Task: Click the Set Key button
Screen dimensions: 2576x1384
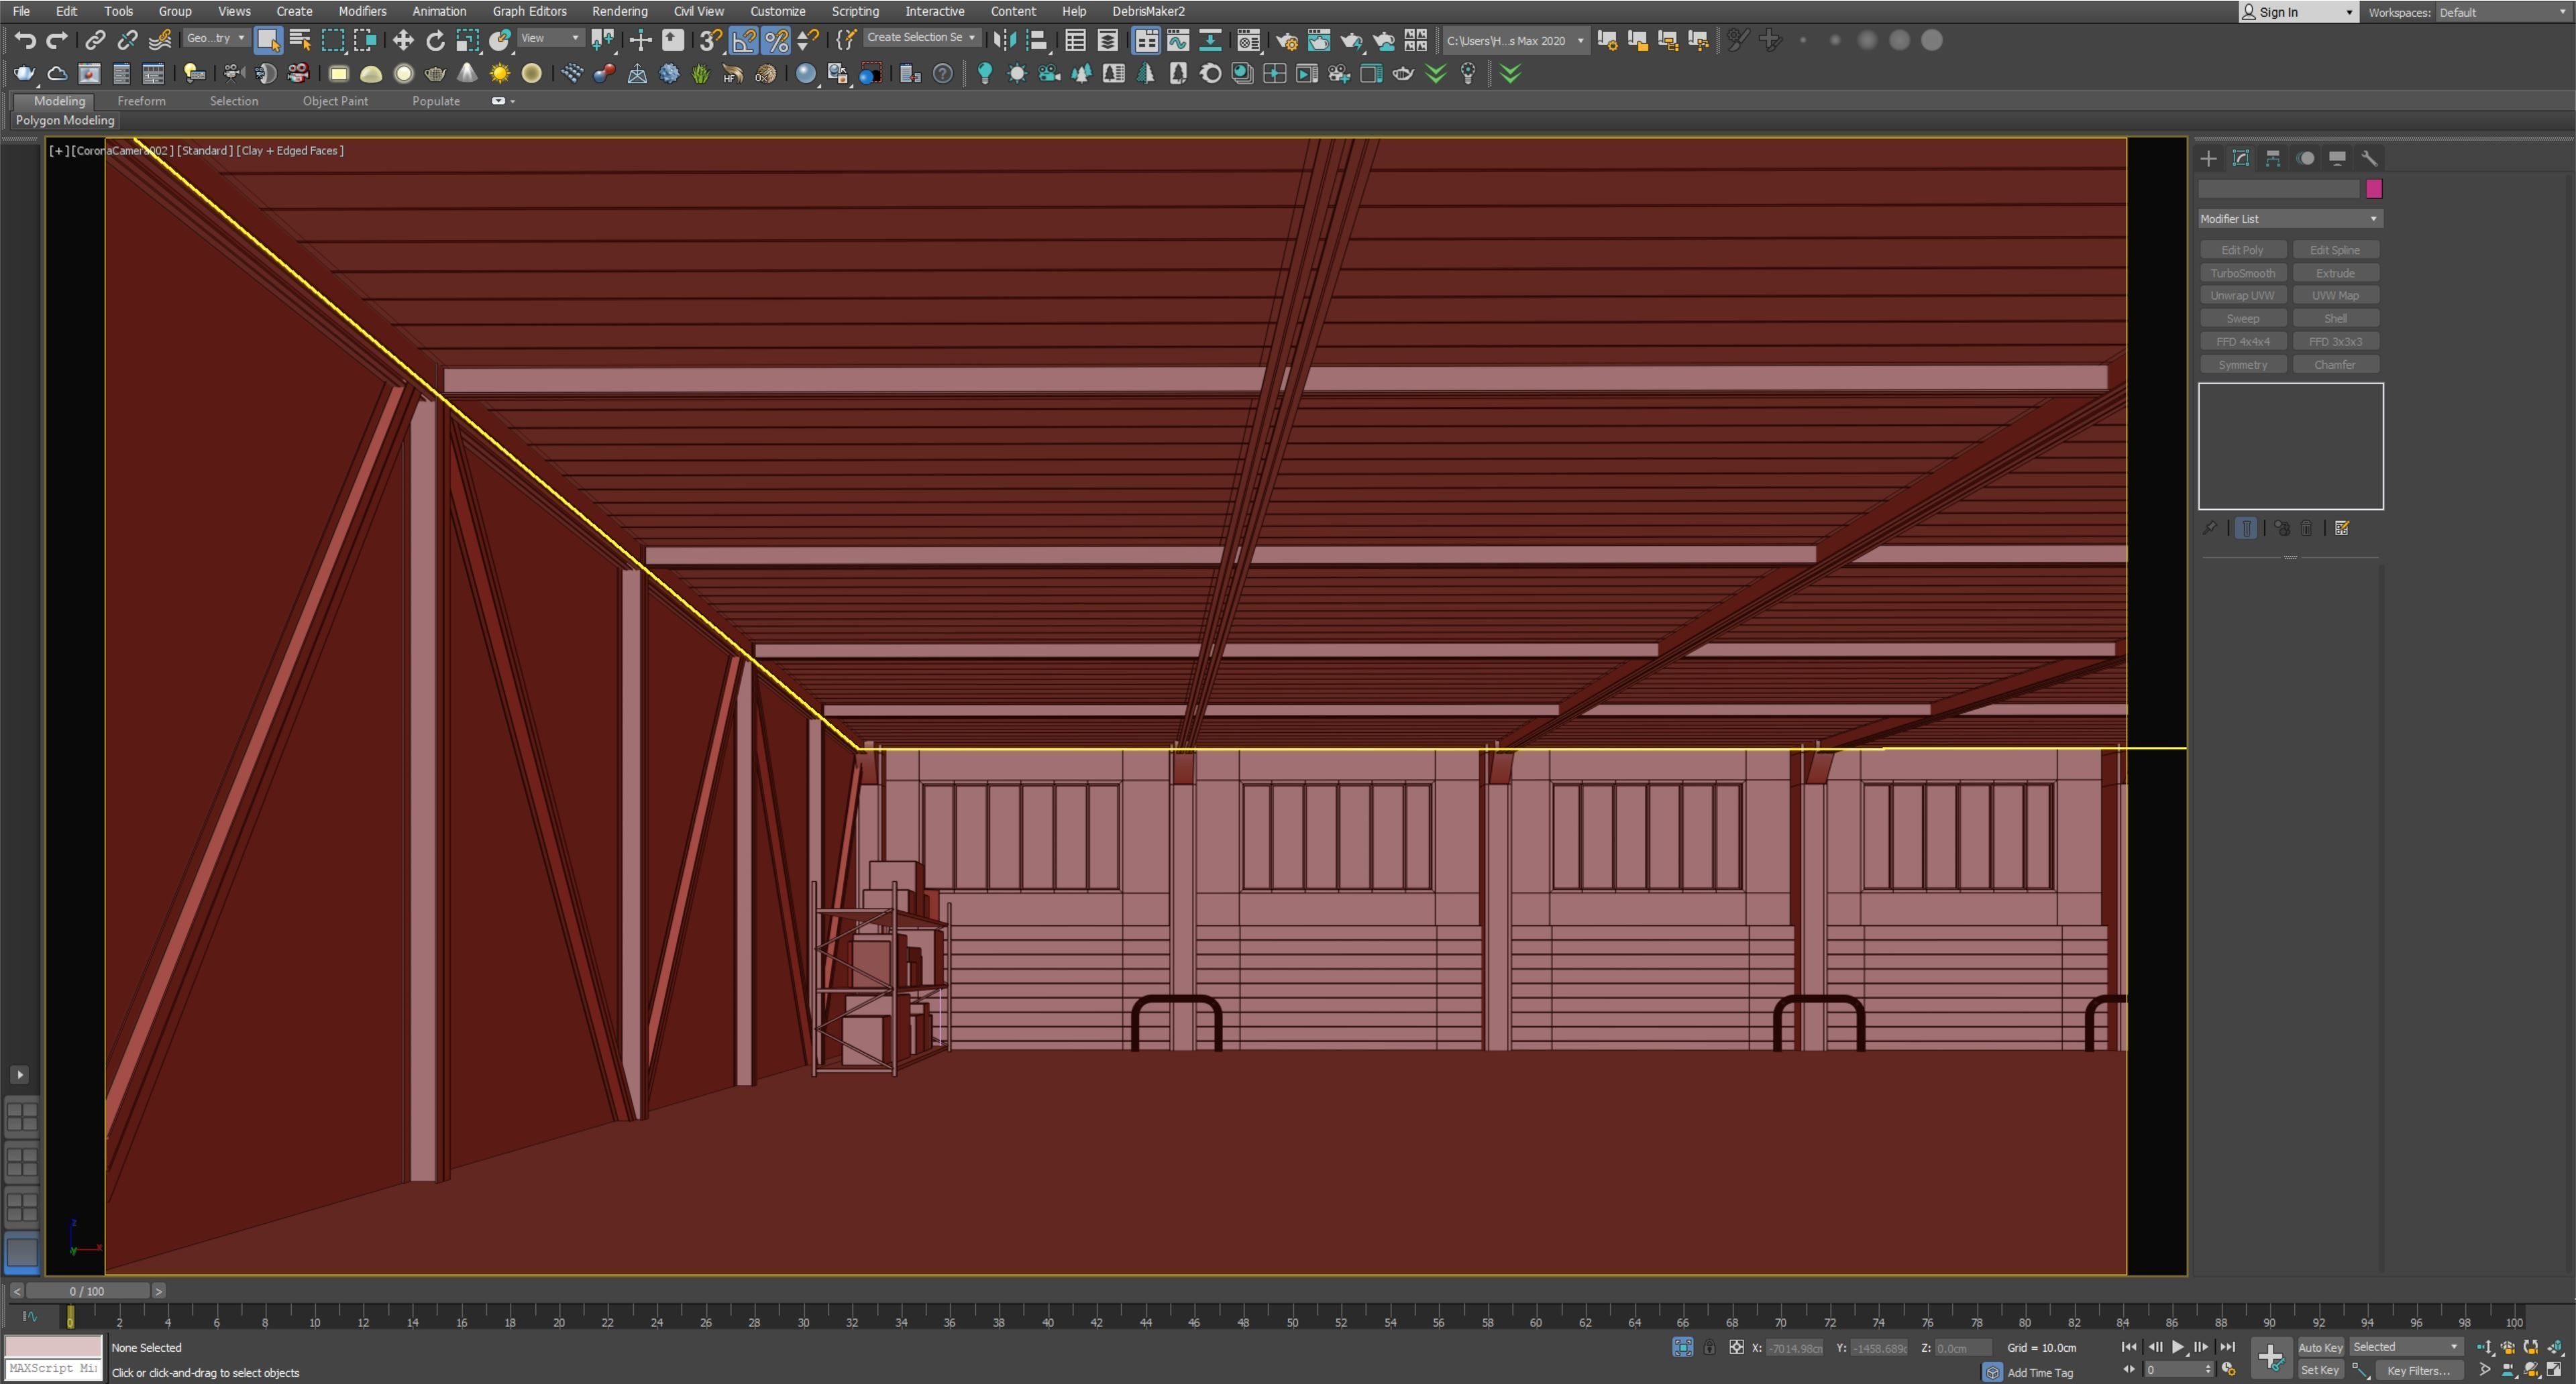Action: click(2320, 1370)
